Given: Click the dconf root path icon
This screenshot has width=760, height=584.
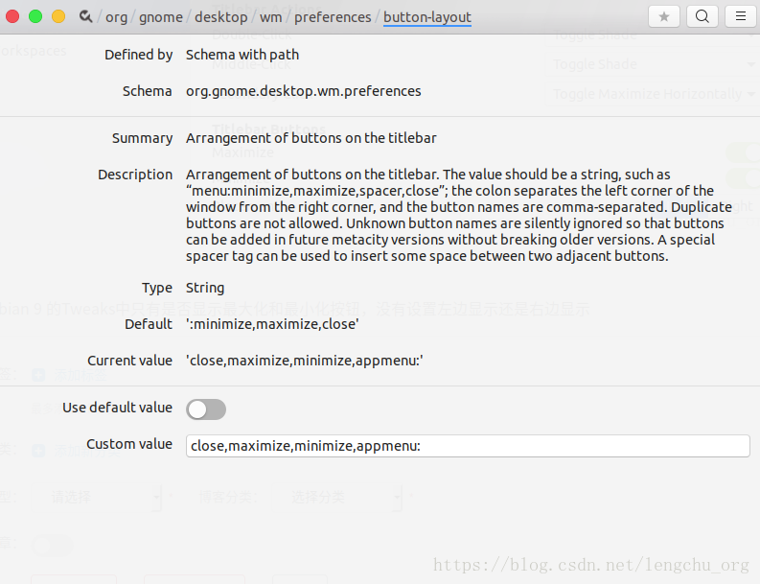Looking at the screenshot, I should tap(86, 16).
